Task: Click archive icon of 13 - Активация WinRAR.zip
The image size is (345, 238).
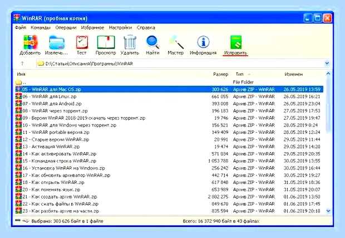Action: 18,147
